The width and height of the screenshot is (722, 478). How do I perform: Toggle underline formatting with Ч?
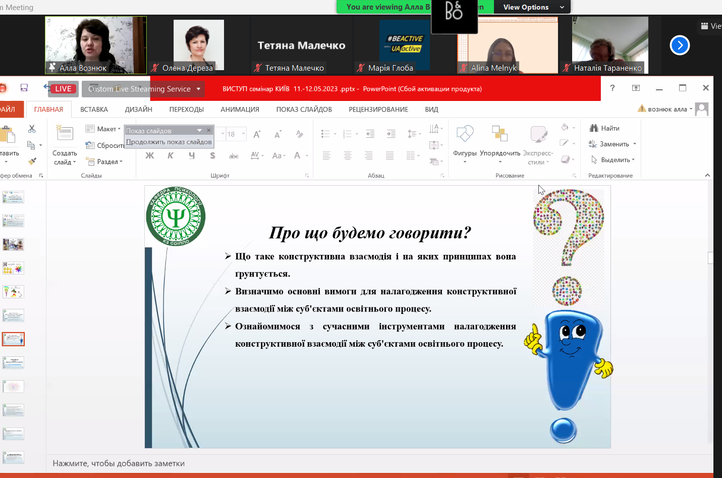(192, 156)
